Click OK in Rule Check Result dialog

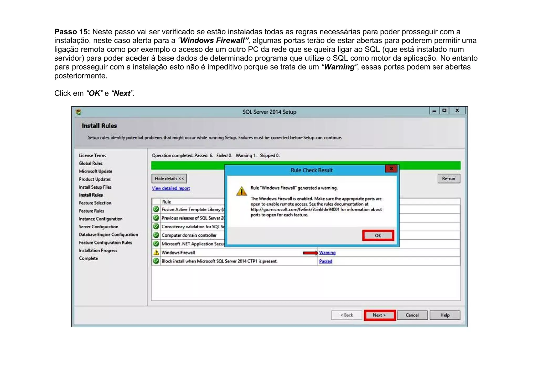tap(378, 235)
